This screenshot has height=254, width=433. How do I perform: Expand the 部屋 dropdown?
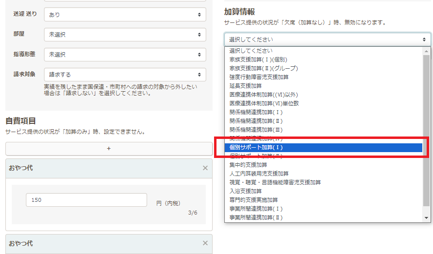(x=125, y=35)
